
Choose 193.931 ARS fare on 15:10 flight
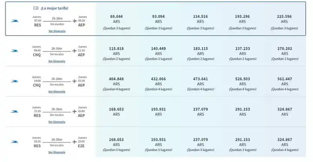coord(158,111)
